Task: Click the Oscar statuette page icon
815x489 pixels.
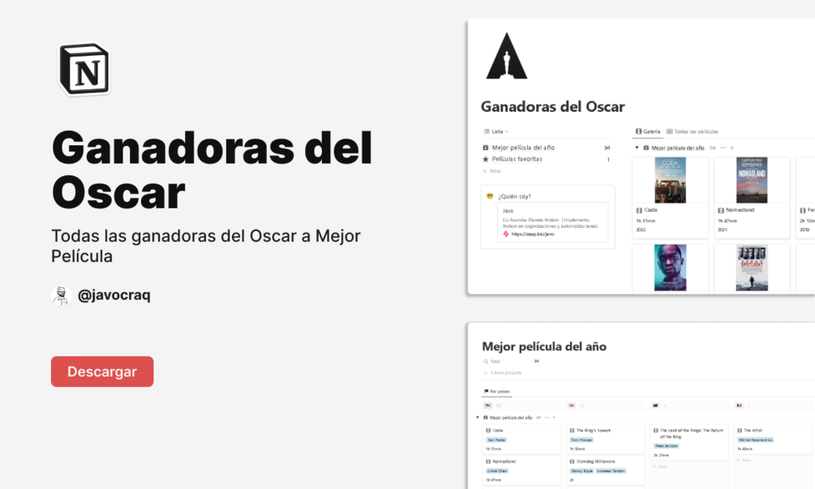Action: pos(506,56)
